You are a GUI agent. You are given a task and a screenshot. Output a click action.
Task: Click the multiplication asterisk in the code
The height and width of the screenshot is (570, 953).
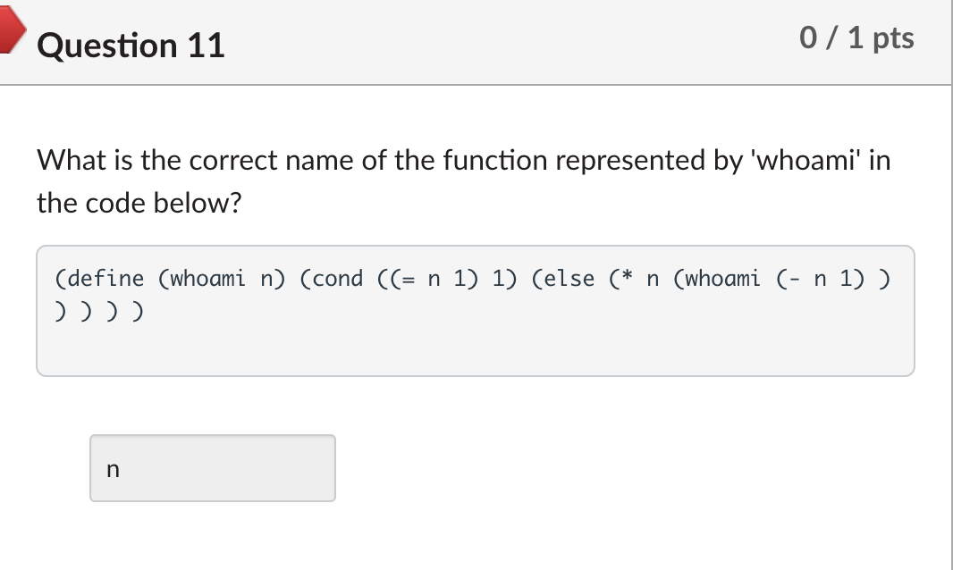pos(627,277)
